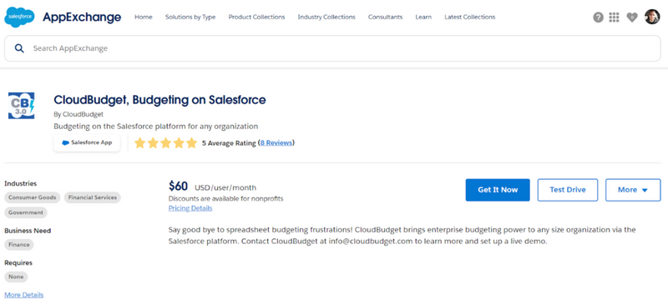Open Industry Collections menu

tap(326, 17)
